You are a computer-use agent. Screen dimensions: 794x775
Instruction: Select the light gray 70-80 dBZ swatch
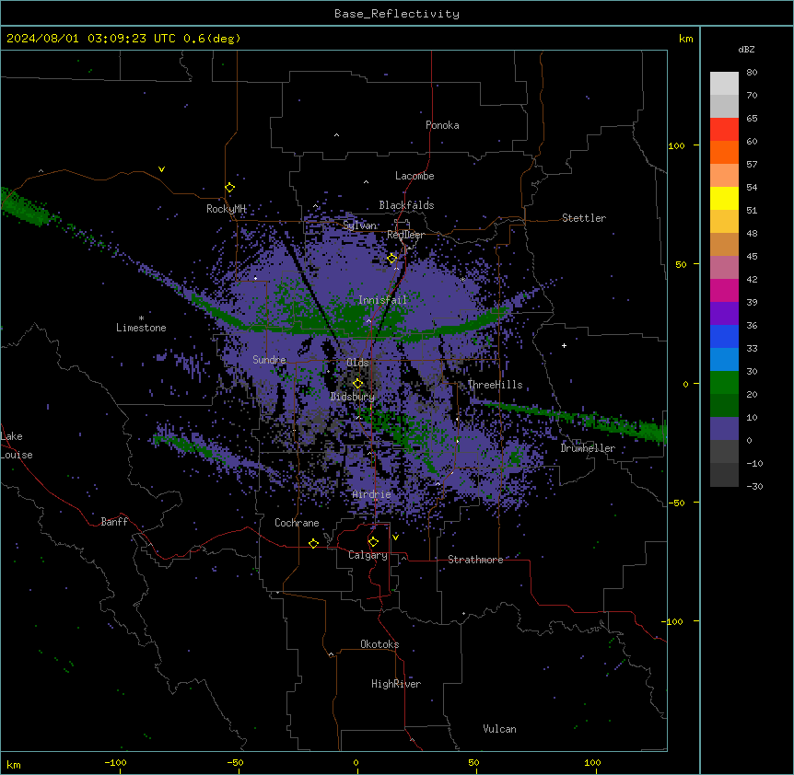pos(724,84)
